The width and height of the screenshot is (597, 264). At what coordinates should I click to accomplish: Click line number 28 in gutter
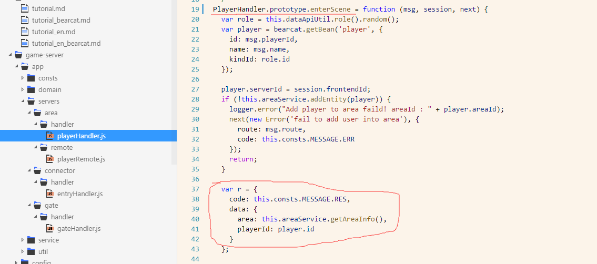(x=195, y=99)
